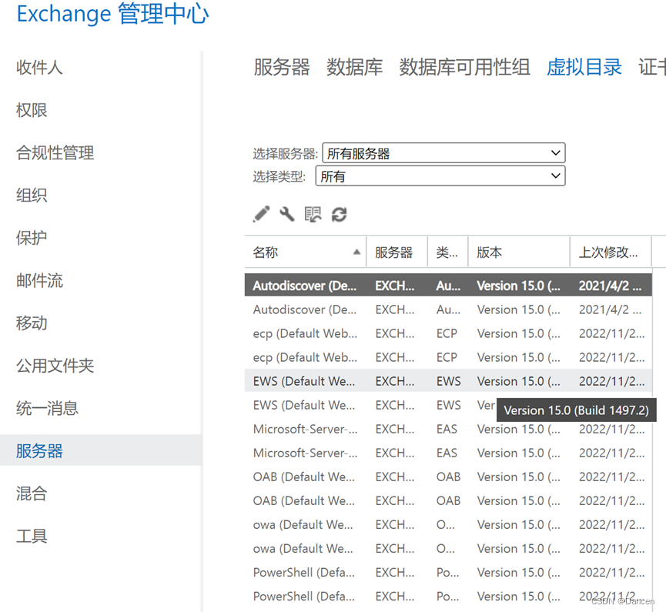The image size is (666, 612).
Task: Select the second EWS (Default We... row
Action: click(x=448, y=405)
